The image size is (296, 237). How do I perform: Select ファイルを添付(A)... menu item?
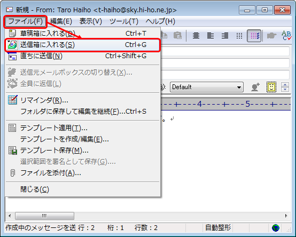coord(82,173)
